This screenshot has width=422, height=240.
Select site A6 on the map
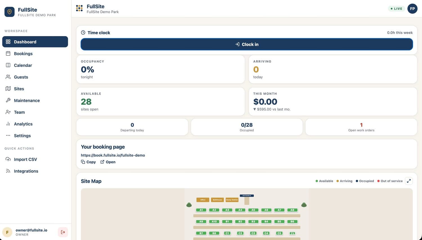click(266, 210)
